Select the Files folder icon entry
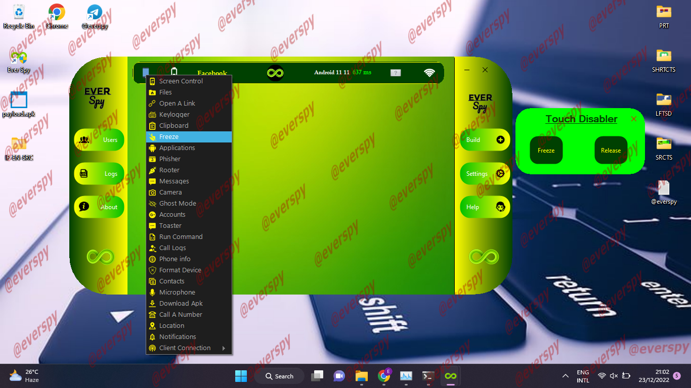 152,92
